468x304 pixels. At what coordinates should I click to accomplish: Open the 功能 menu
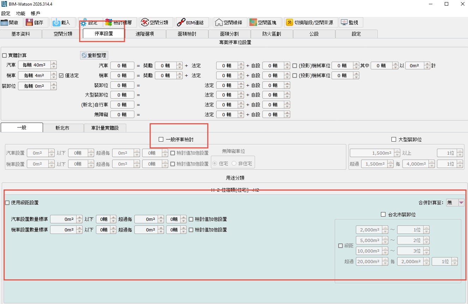coord(20,13)
